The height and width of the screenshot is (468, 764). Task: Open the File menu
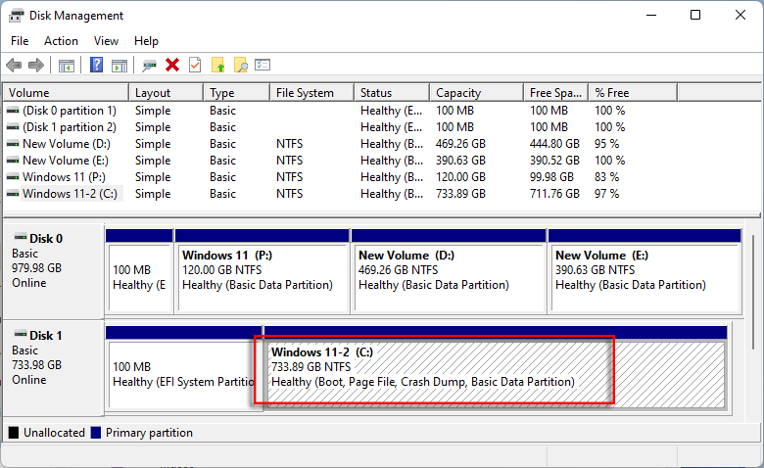20,41
